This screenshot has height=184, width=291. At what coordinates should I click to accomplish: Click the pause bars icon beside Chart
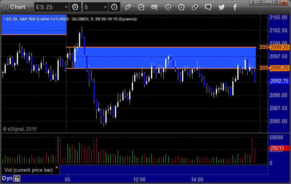[x=5, y=7]
